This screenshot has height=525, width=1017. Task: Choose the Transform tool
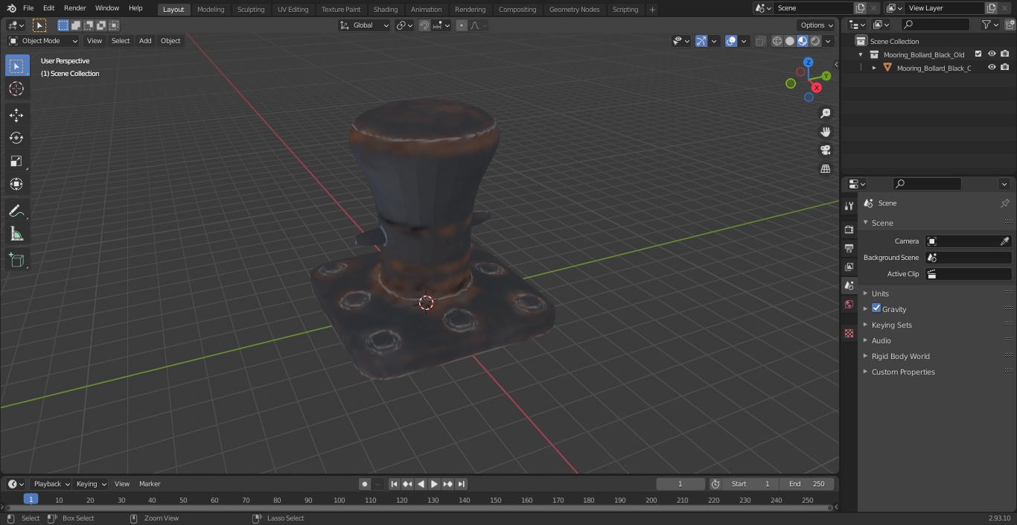[x=16, y=184]
